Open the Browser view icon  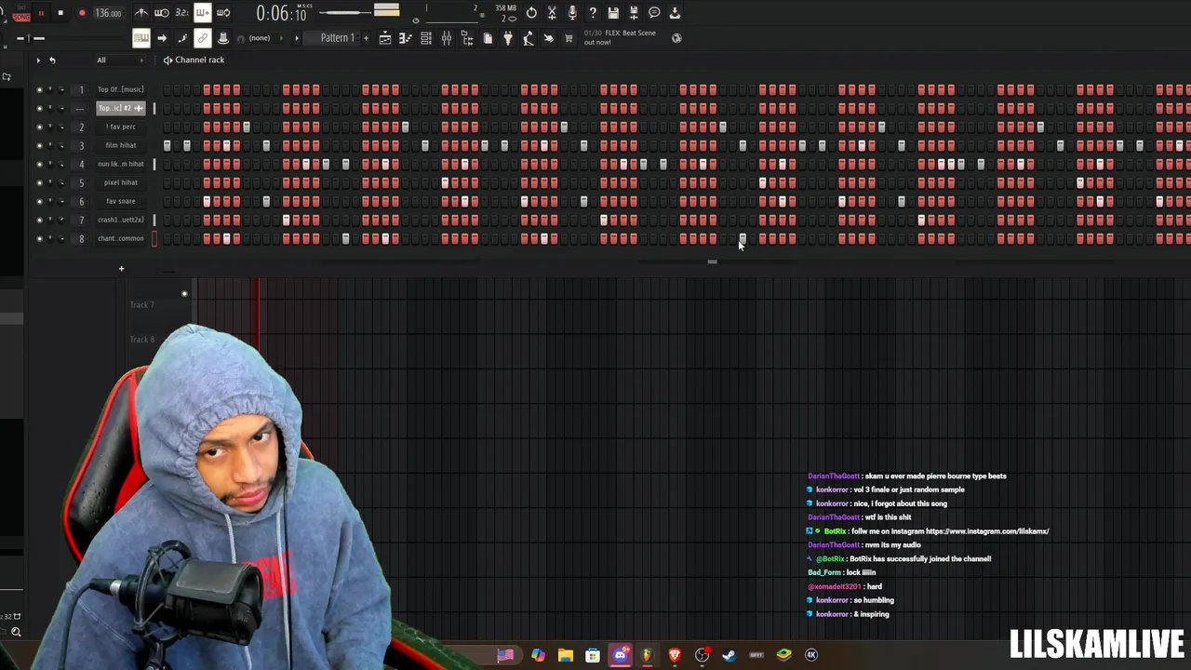467,38
